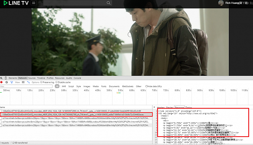This screenshot has width=253, height=145.
Task: Click the DevTools inspect element magnifier
Action: coord(1,78)
